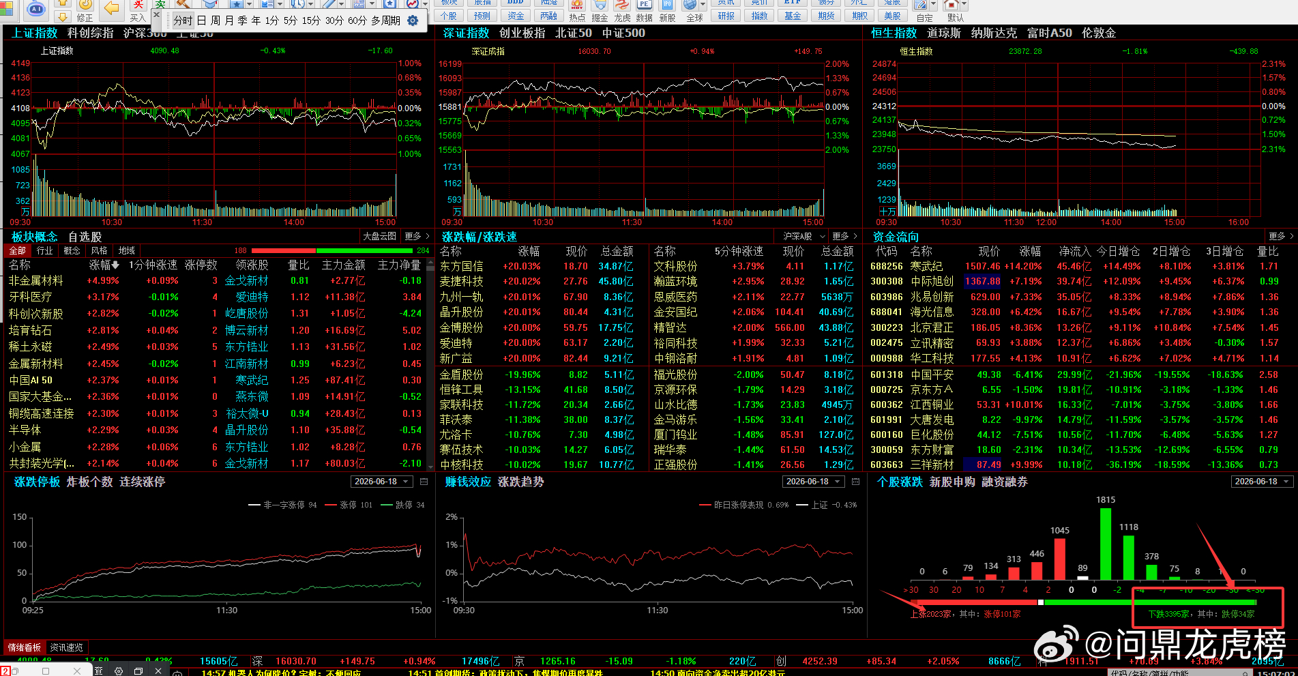Click the 融资融券 tab
1298x676 pixels.
click(x=1005, y=482)
